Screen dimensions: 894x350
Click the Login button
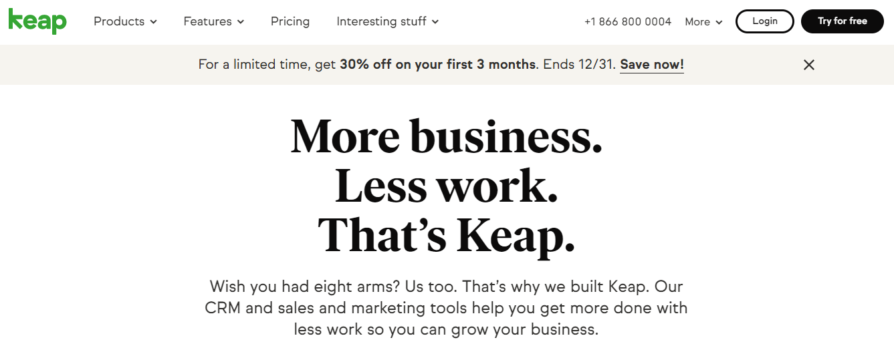tap(765, 21)
